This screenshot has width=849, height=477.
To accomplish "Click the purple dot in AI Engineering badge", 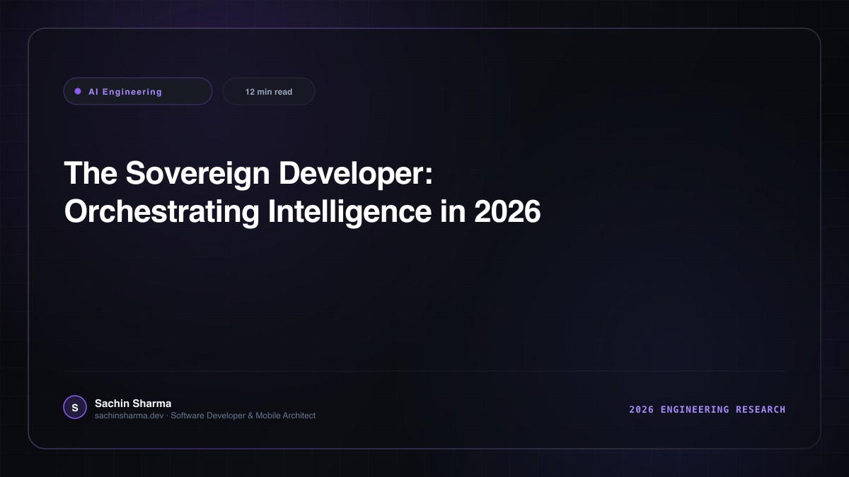I will click(x=78, y=91).
